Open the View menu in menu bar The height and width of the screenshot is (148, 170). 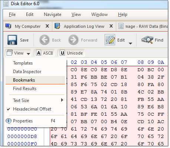coord(76,14)
